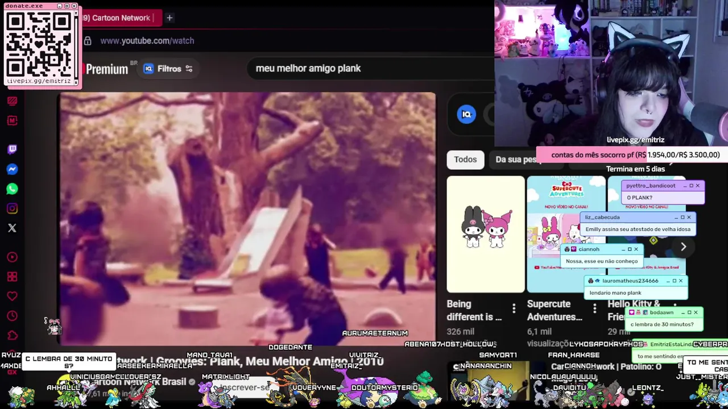Click the URL field www.youtube.com/watch
The image size is (728, 409).
click(147, 41)
